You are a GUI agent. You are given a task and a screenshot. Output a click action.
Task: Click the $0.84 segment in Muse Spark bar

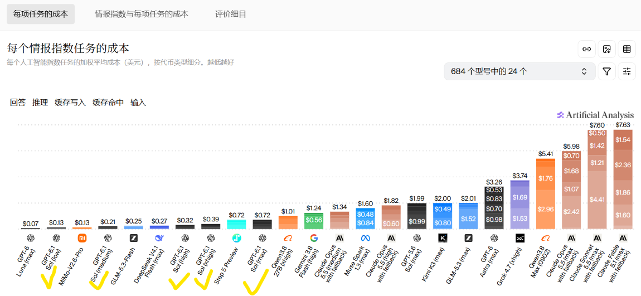tap(365, 223)
